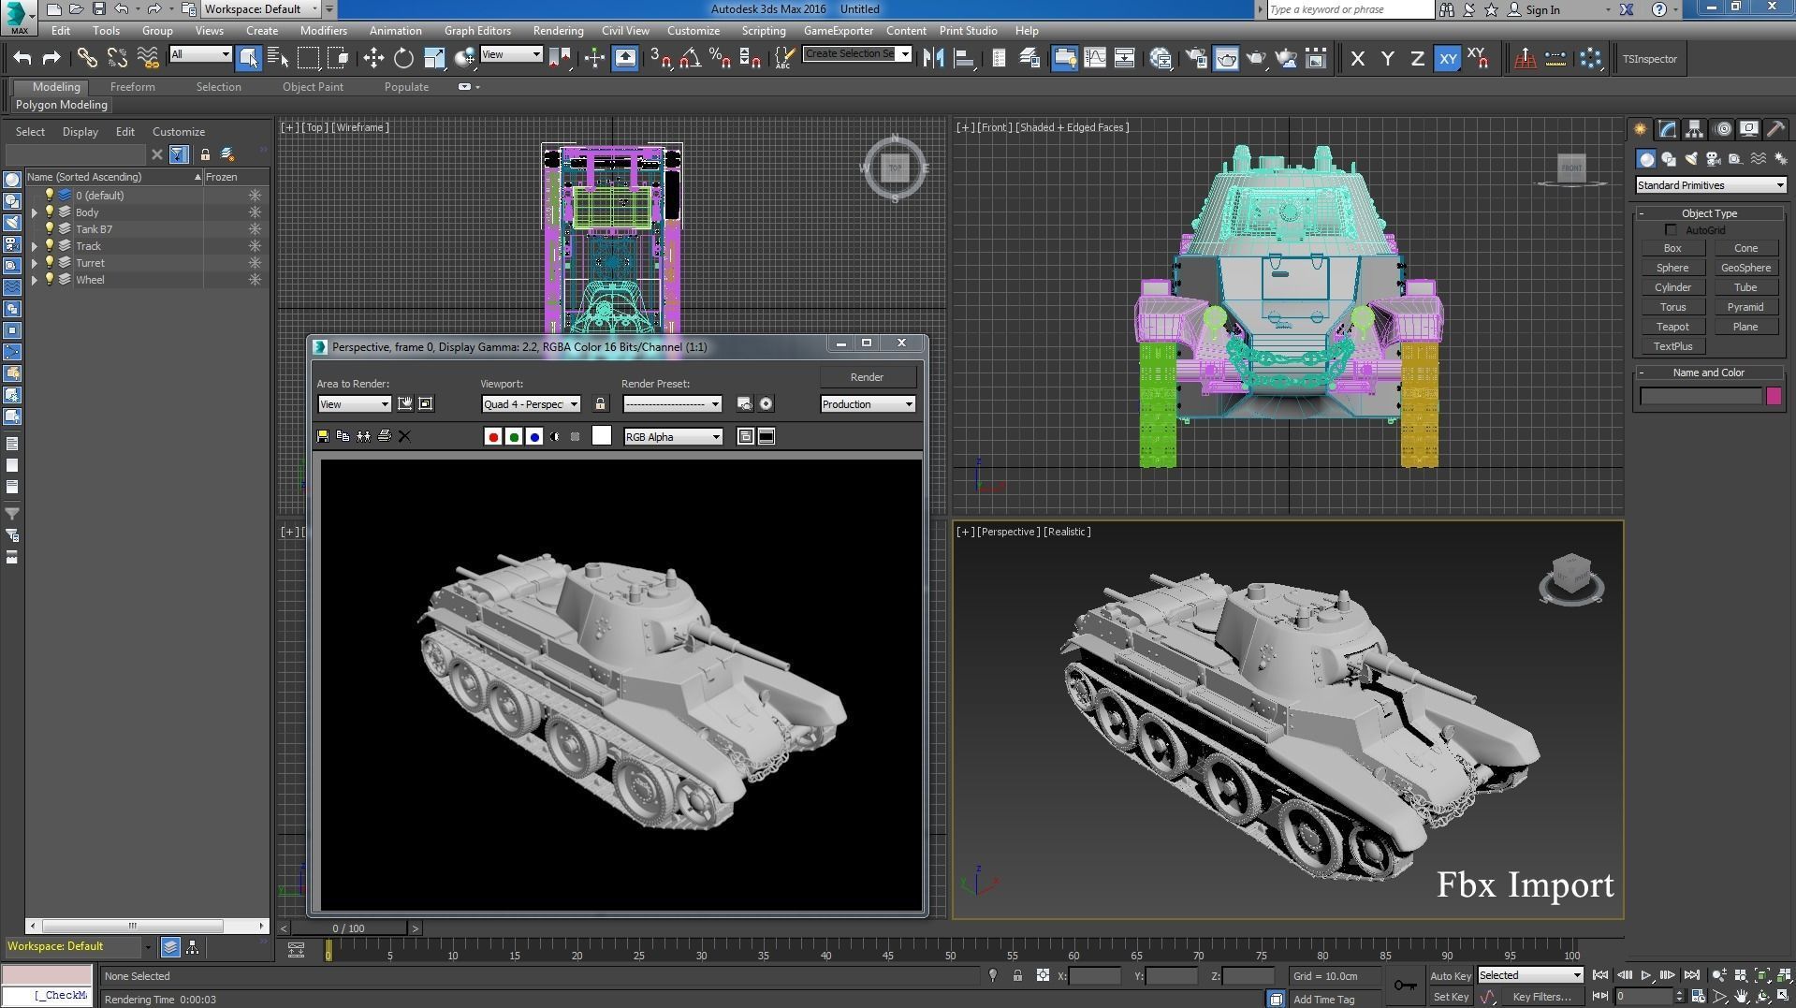
Task: Open the Hierarchy panel tab
Action: (1694, 129)
